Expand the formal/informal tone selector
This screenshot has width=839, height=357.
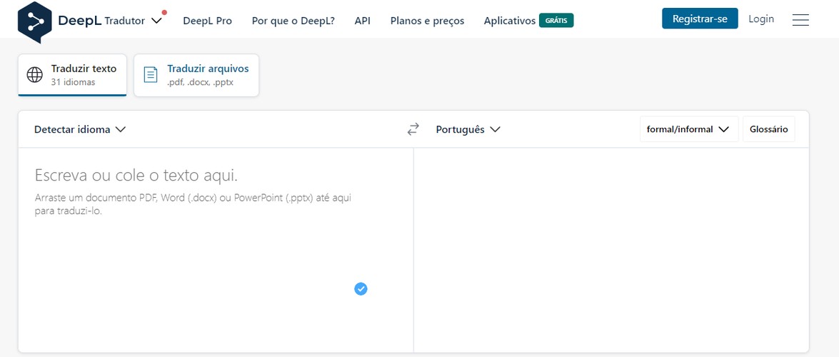pyautogui.click(x=688, y=129)
